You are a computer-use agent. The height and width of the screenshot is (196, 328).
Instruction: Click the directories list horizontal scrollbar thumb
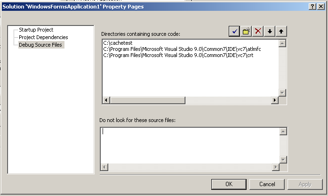click(x=147, y=100)
